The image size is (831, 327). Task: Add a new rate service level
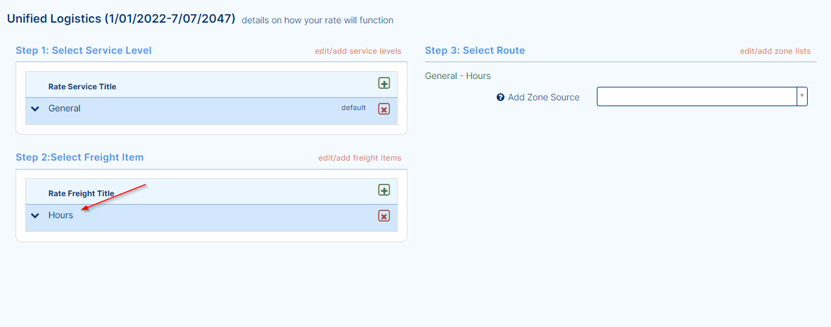[x=384, y=84]
